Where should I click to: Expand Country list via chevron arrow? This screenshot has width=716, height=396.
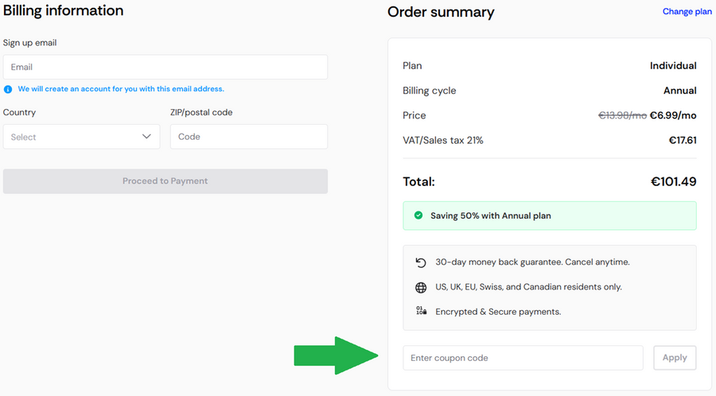[146, 137]
